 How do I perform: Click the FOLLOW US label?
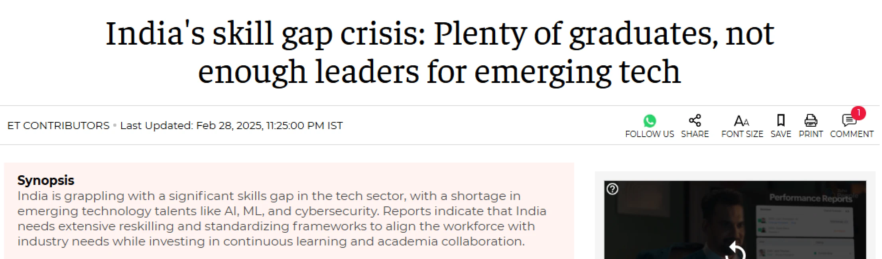click(x=649, y=134)
